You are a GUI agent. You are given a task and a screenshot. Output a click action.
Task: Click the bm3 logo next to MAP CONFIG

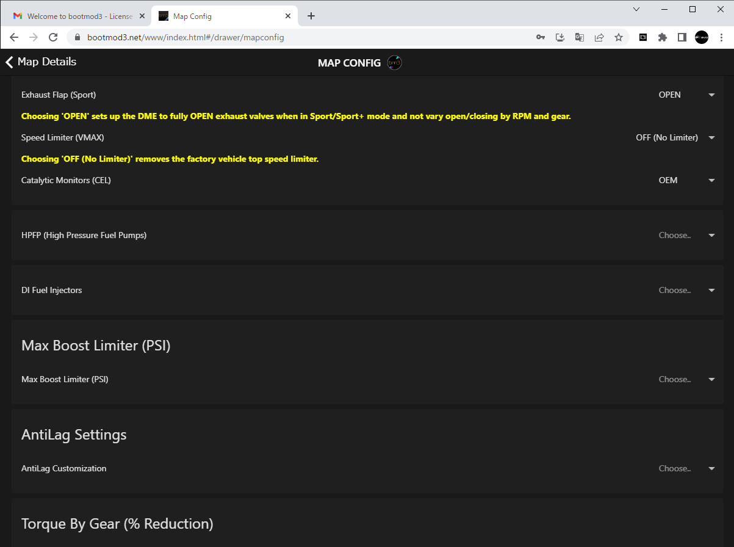point(395,62)
